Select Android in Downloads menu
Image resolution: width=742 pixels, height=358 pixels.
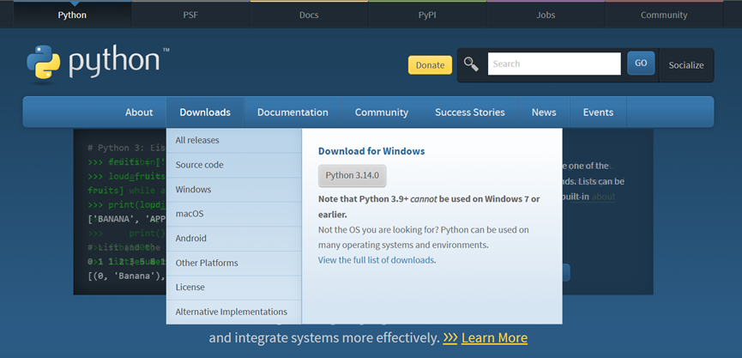point(234,238)
